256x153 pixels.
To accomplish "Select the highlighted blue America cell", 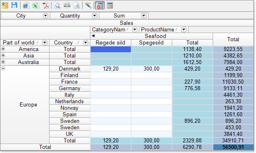I will [x=110, y=49].
